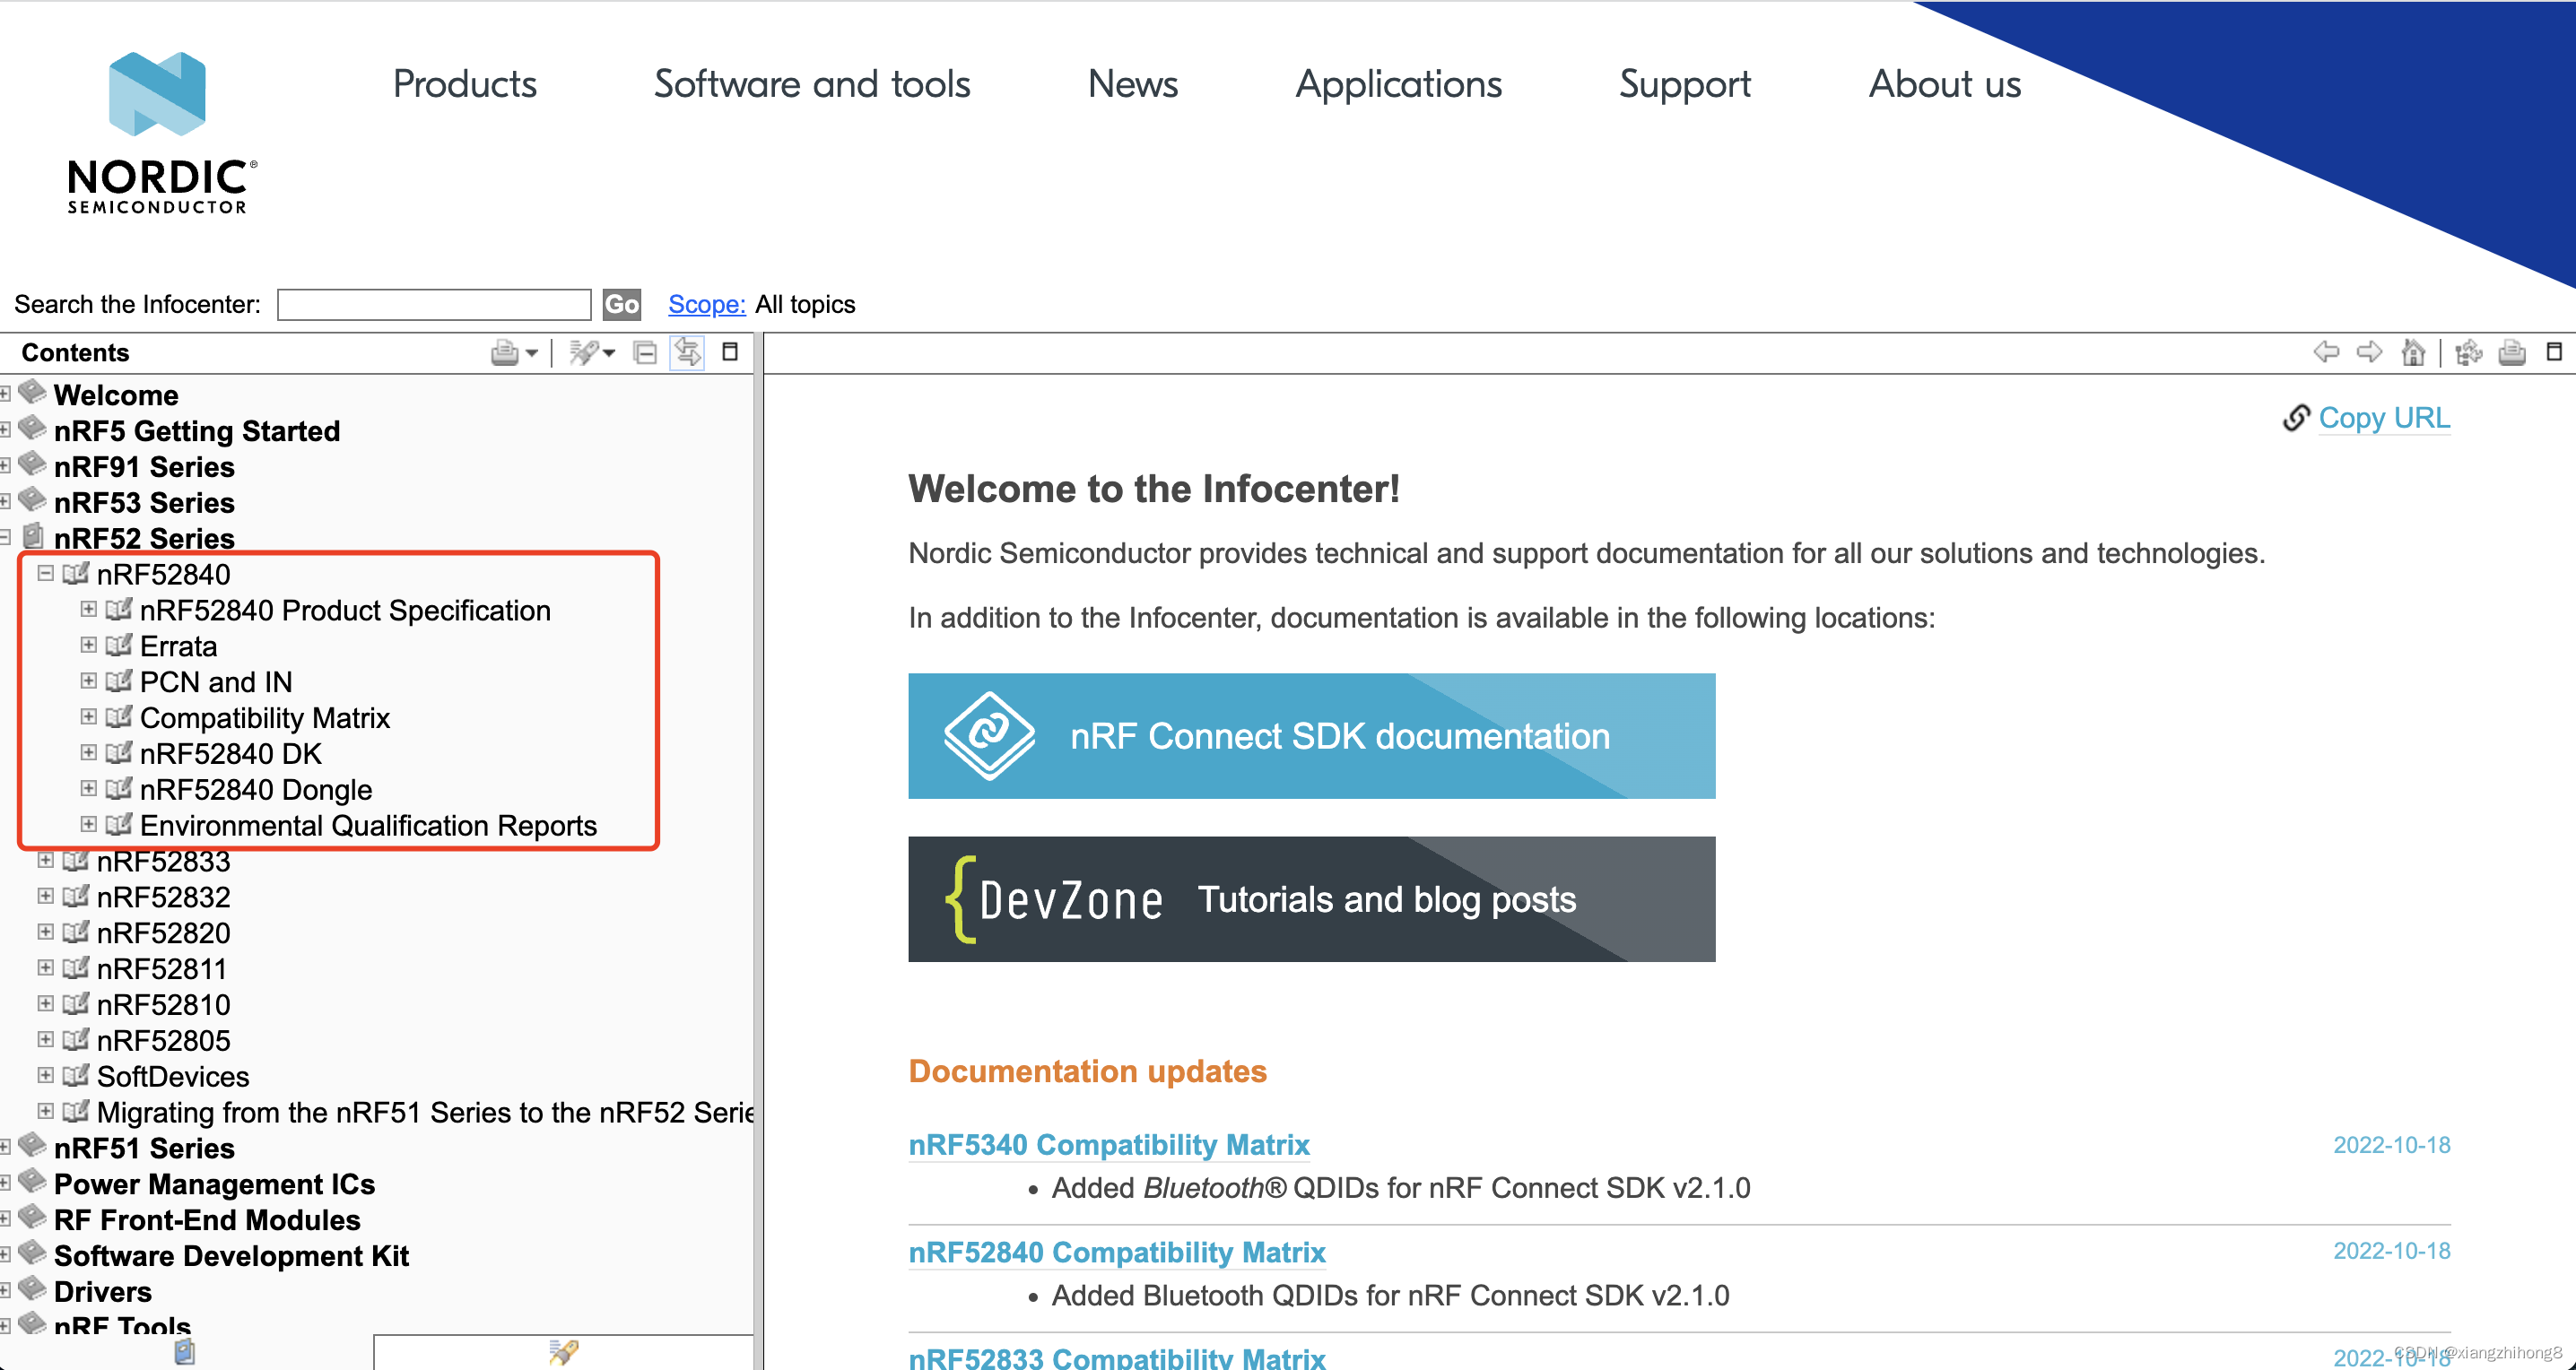
Task: Toggle Link with Contents sync icon
Action: [687, 351]
